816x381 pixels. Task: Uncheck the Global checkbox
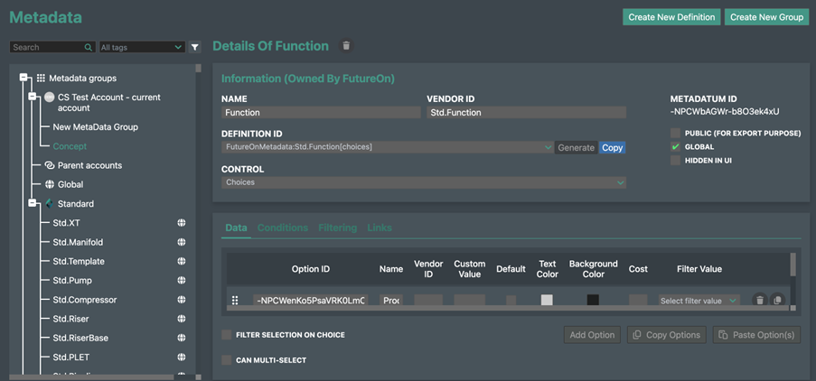pyautogui.click(x=675, y=147)
